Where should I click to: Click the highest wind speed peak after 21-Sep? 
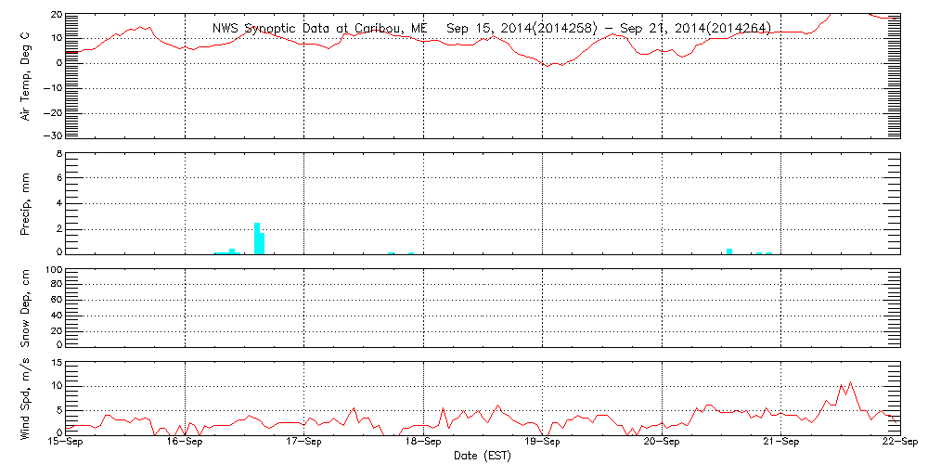point(851,381)
